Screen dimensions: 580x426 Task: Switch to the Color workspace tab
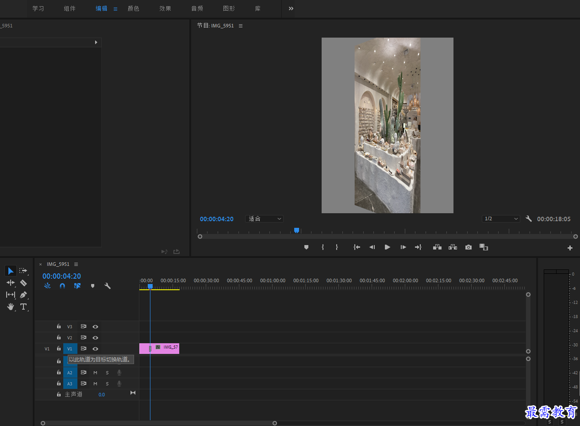(133, 8)
